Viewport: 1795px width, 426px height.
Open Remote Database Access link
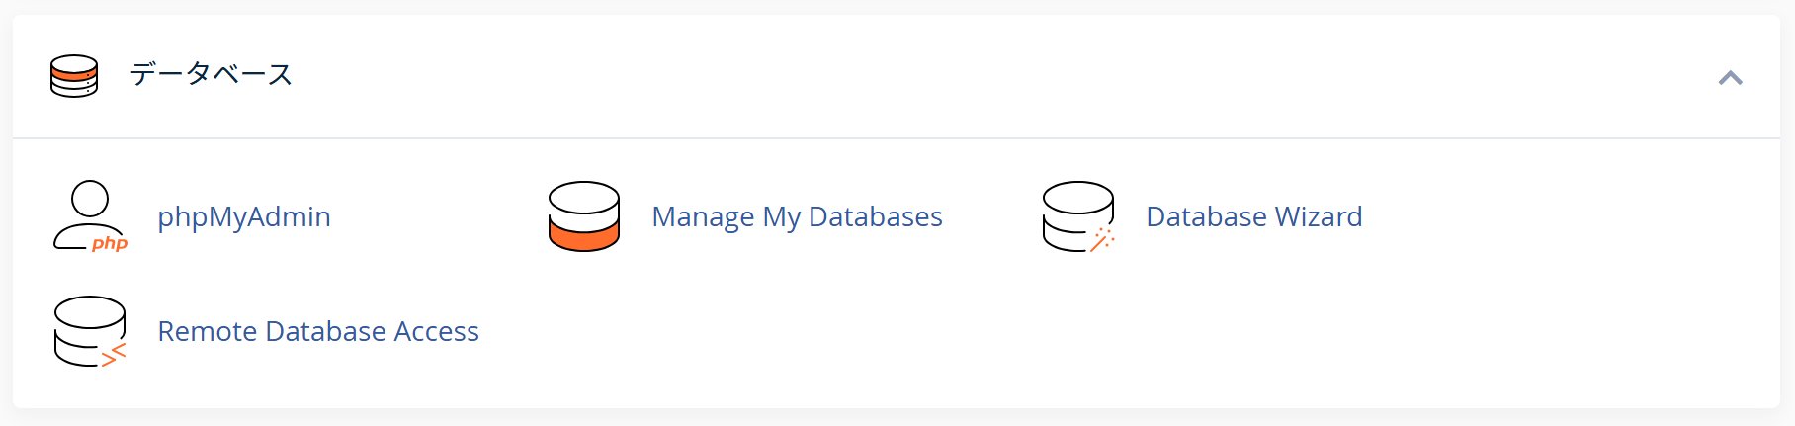click(x=318, y=331)
